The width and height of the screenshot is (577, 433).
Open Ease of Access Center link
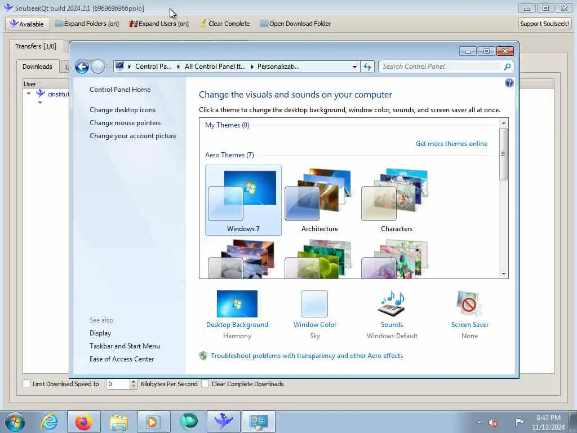click(x=122, y=359)
